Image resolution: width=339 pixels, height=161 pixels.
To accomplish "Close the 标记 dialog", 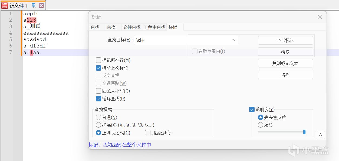I will (x=320, y=17).
